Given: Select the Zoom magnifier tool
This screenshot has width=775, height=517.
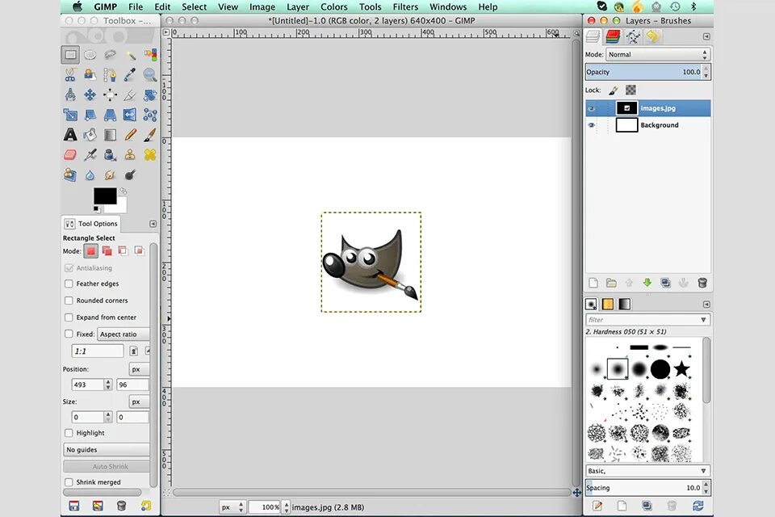Looking at the screenshot, I should pos(150,74).
